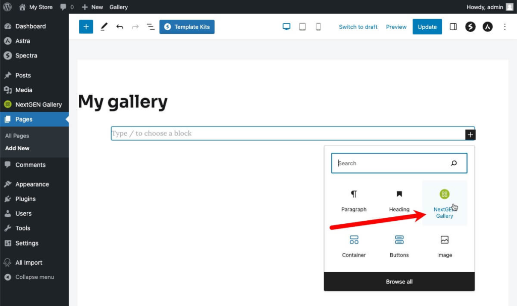Open the Appearance menu
The image size is (517, 306).
34,184
